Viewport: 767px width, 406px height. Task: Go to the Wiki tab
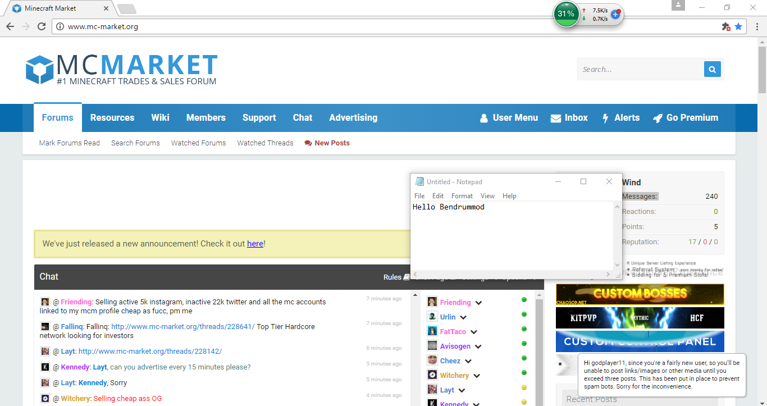[x=160, y=118]
